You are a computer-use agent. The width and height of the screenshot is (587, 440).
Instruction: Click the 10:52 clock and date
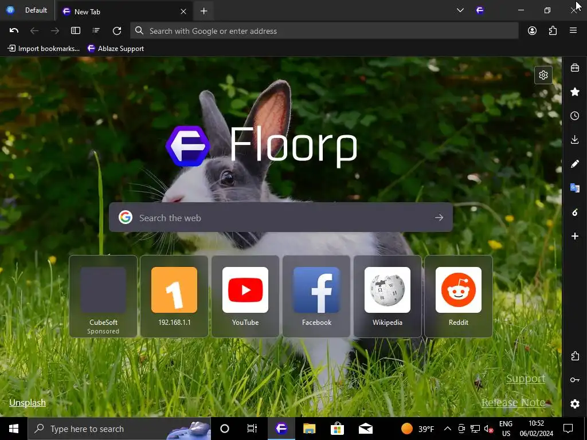coord(536,429)
